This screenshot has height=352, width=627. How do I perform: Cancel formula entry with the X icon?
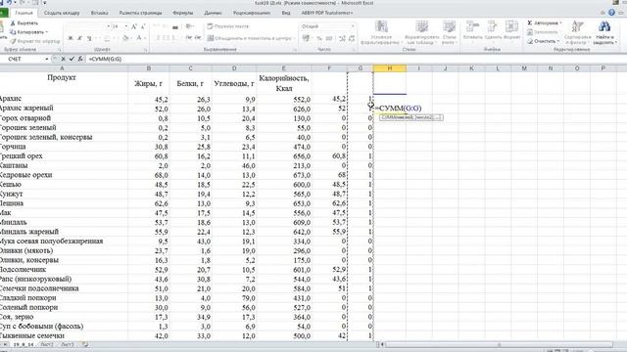click(x=63, y=59)
